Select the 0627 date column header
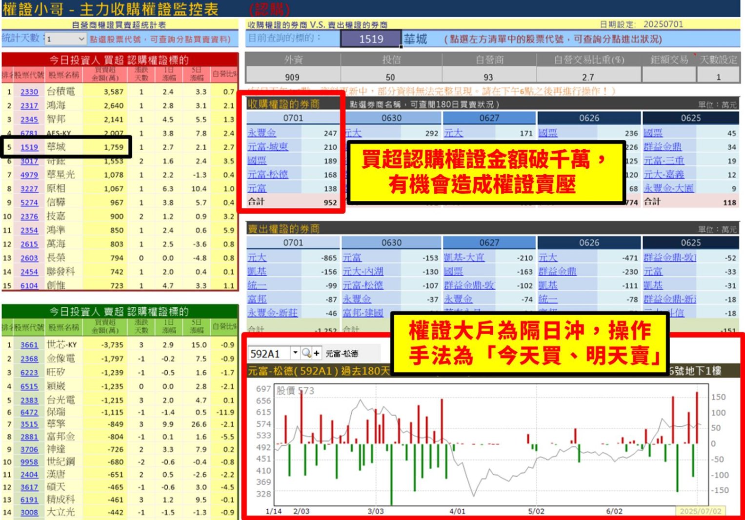Screen dimensions: 745x520 [x=490, y=118]
